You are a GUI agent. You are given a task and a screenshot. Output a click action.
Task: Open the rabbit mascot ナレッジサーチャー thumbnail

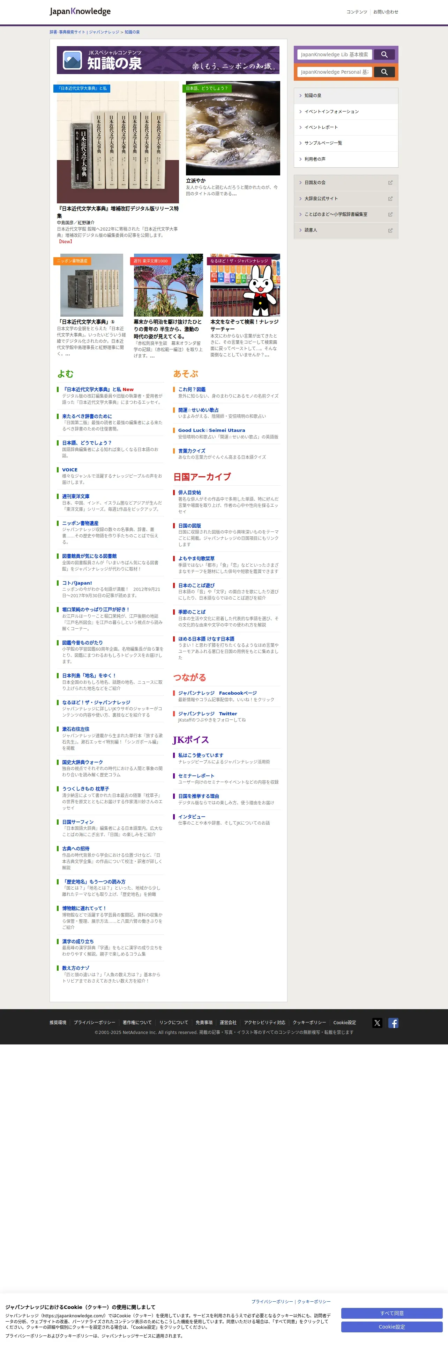[245, 285]
